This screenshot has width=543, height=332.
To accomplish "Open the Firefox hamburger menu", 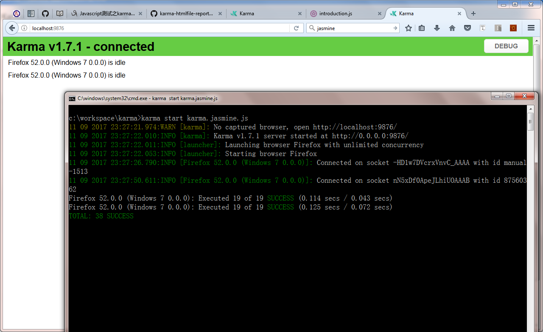I will [x=531, y=28].
